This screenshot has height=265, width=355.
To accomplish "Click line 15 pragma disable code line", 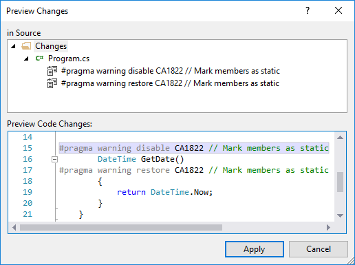I will pos(194,148).
